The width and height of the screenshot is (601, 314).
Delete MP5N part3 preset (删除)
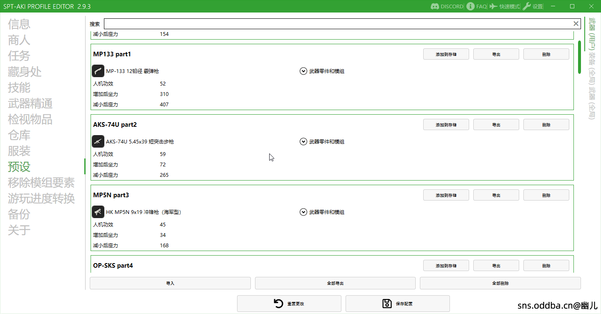pyautogui.click(x=546, y=195)
